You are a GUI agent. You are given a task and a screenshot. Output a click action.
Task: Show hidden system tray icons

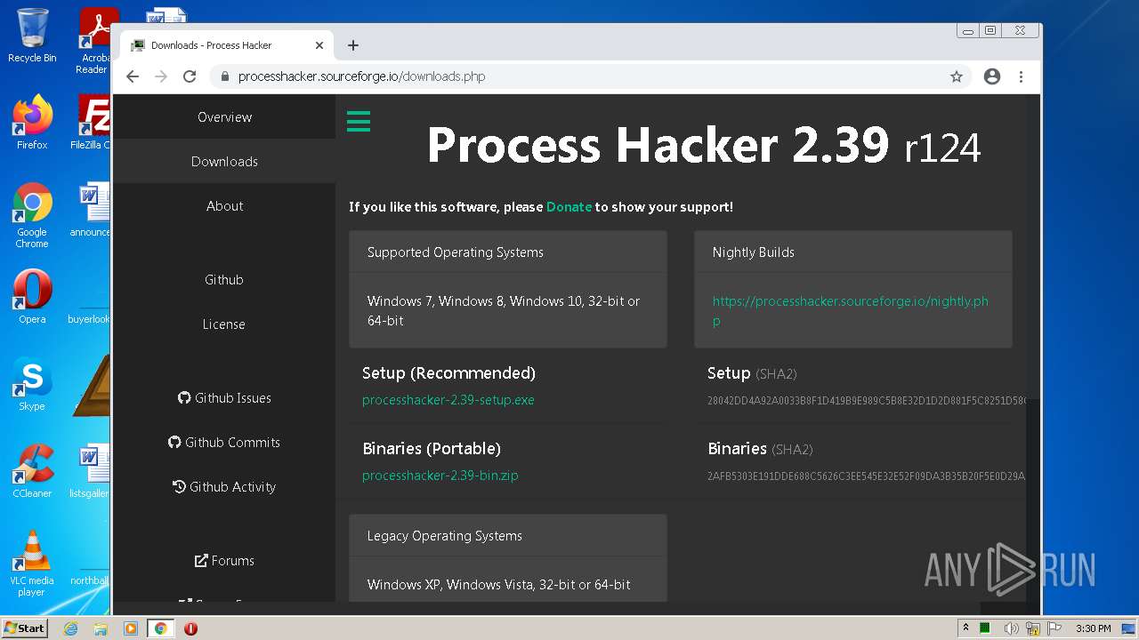[965, 628]
